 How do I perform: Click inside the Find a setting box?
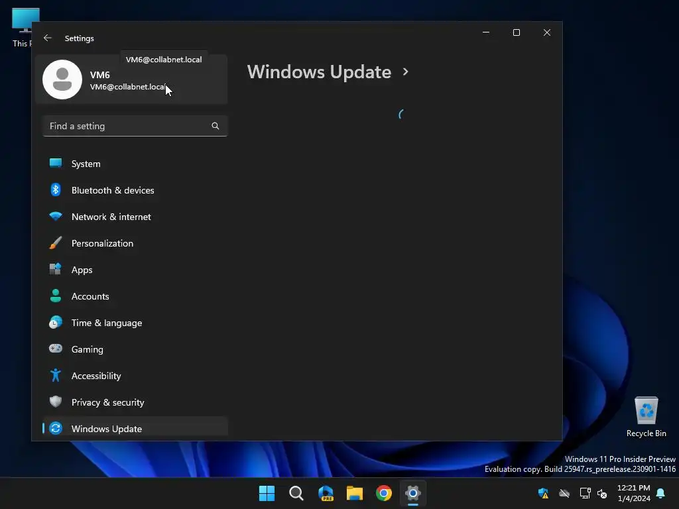click(135, 126)
